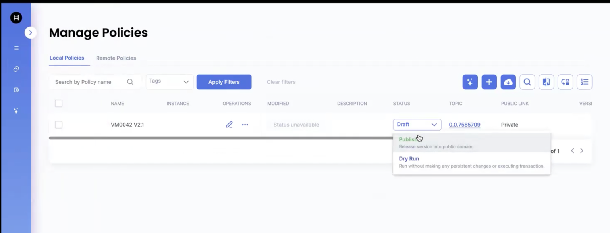Click the Hedera logo in sidebar
The image size is (610, 233).
pos(16,18)
